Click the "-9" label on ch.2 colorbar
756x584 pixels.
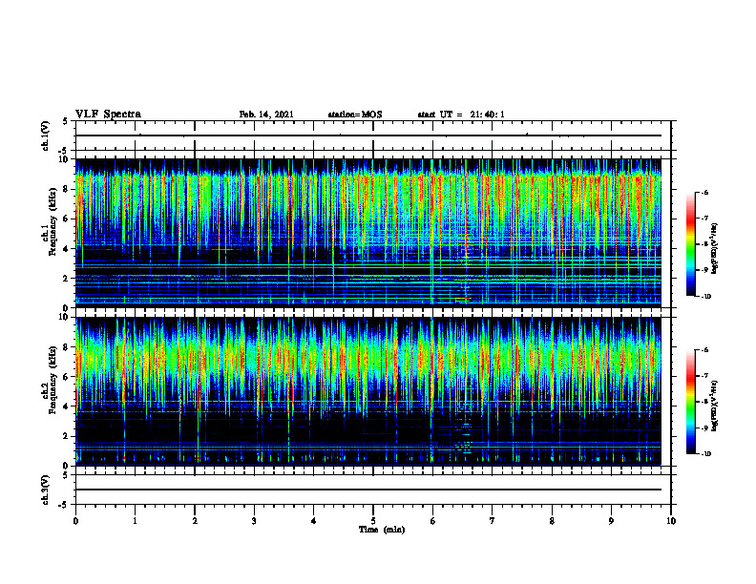point(704,428)
